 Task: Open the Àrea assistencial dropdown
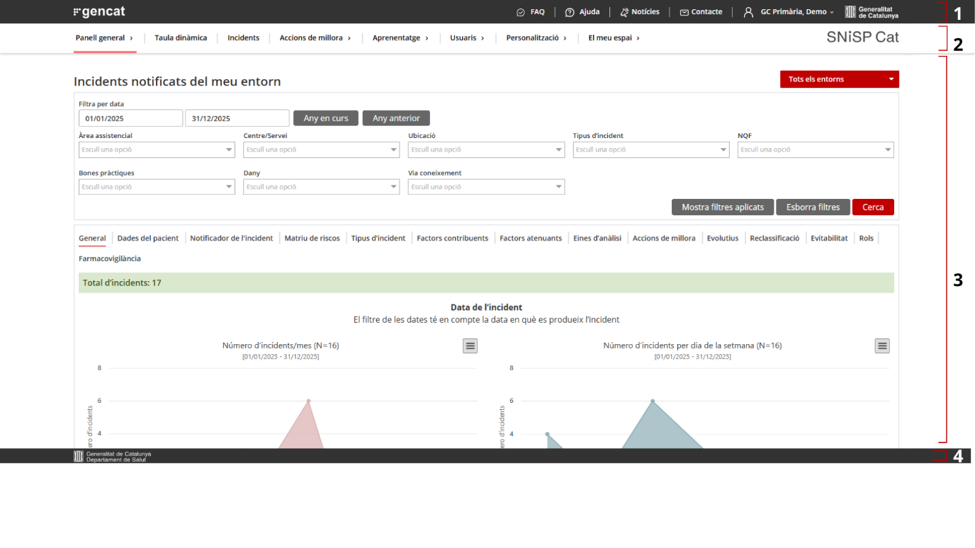tap(157, 149)
